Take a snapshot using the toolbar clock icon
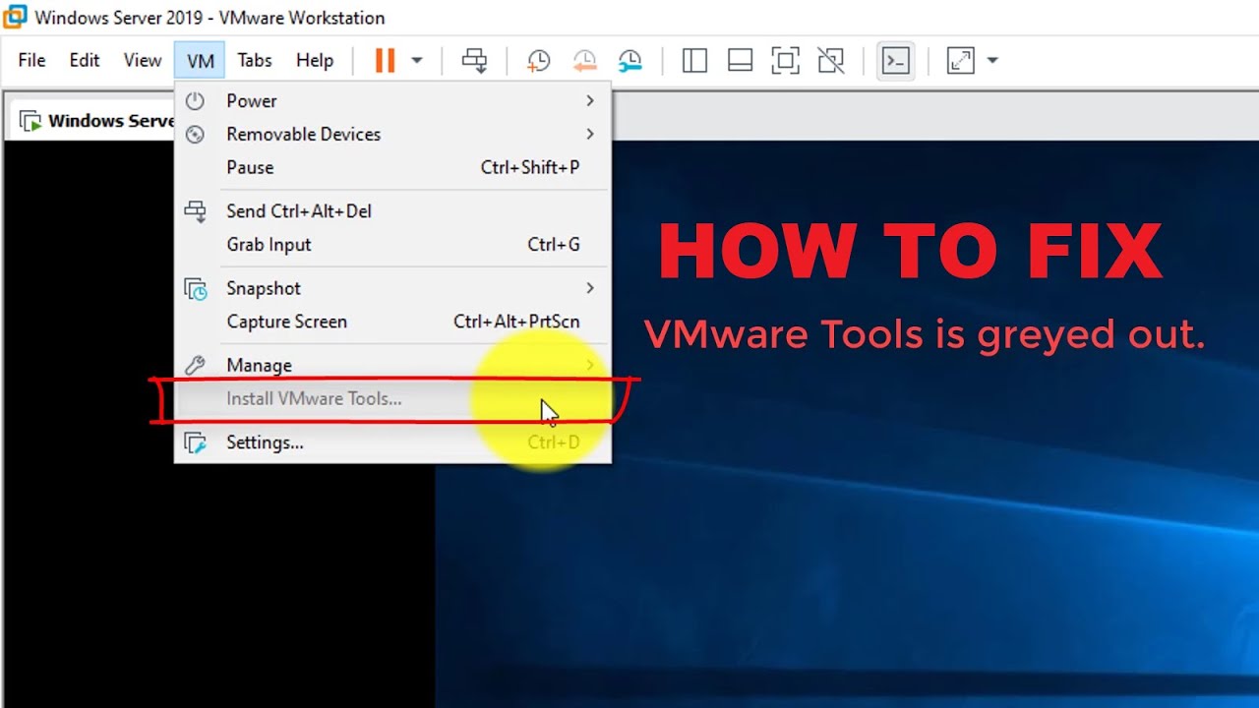 (x=538, y=61)
